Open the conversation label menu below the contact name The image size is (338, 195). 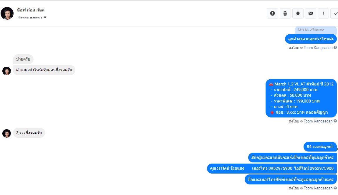[x=32, y=17]
